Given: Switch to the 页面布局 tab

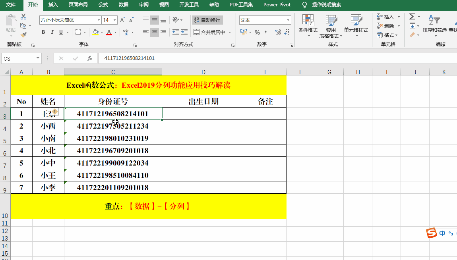Looking at the screenshot, I should [78, 5].
